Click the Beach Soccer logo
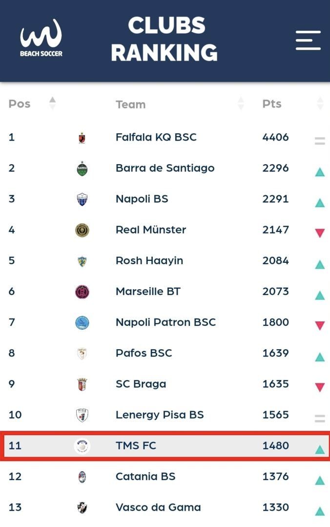Viewport: 330px width, 527px height. 41,38
